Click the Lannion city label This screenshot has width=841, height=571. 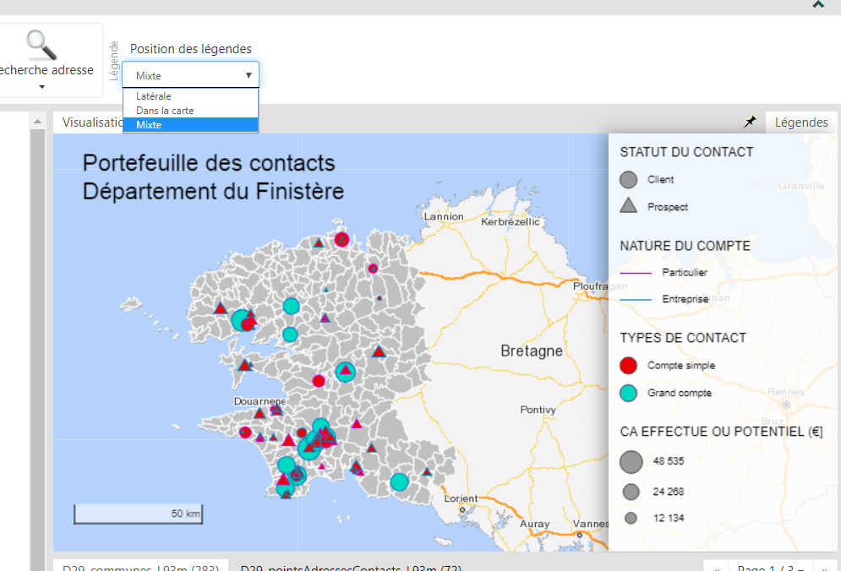click(444, 216)
